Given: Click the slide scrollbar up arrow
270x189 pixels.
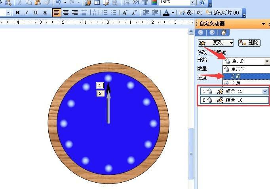Looking at the screenshot, I should (x=191, y=32).
